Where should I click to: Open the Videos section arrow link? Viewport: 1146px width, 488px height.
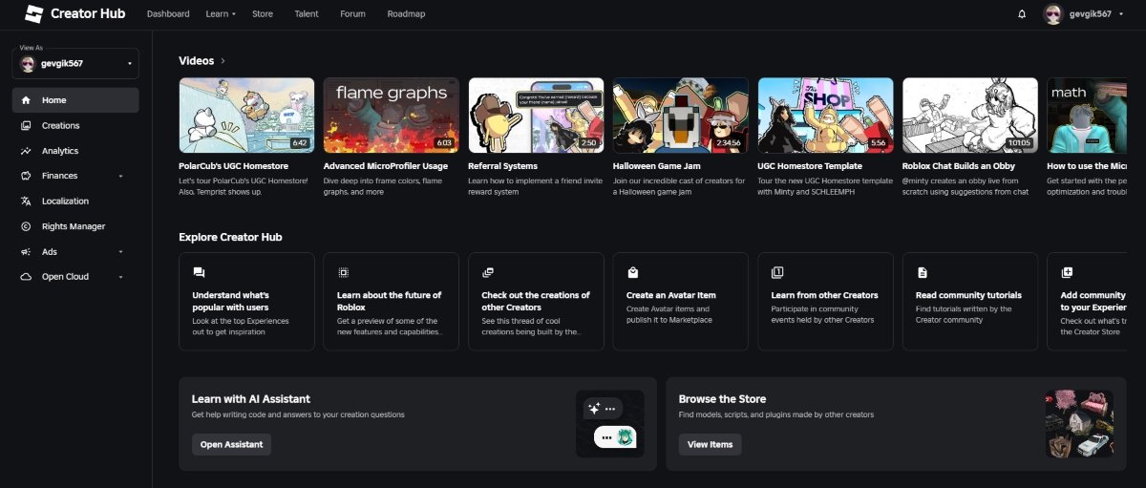pos(223,61)
